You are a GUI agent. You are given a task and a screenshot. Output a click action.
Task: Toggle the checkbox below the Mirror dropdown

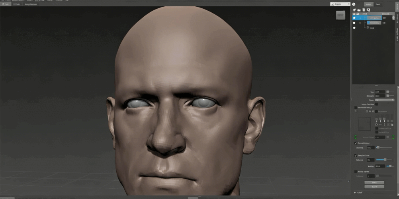click(x=376, y=104)
